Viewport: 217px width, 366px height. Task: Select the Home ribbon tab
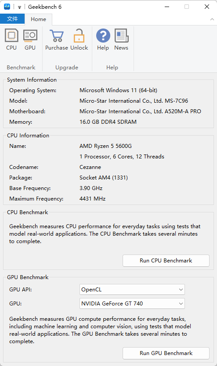pos(38,19)
